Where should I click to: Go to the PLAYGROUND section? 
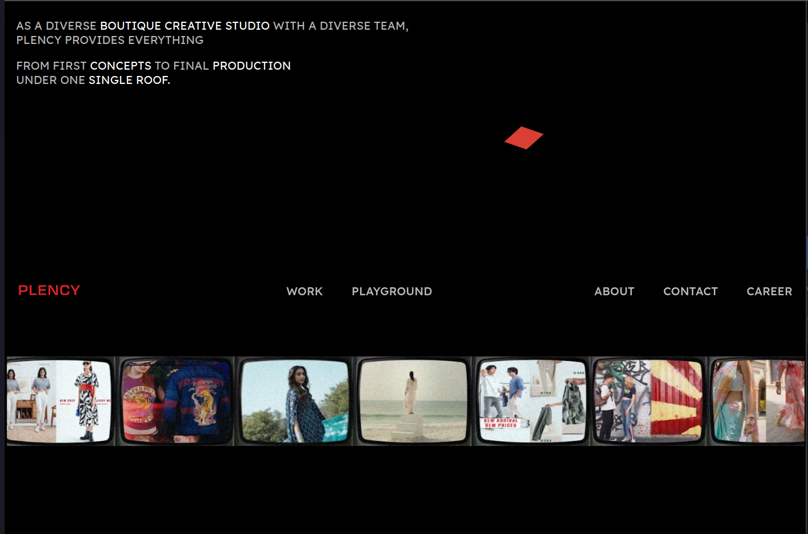tap(391, 291)
